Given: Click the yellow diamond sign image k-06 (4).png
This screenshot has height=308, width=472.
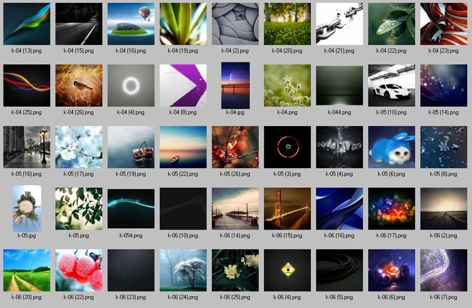Looking at the screenshot, I should coord(287,270).
